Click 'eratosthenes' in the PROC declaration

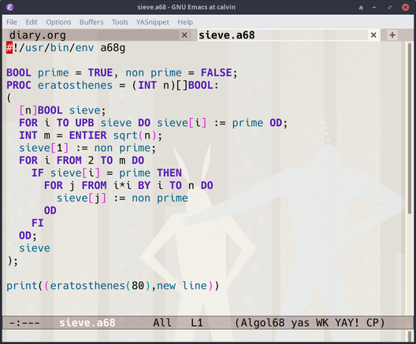tap(75, 85)
